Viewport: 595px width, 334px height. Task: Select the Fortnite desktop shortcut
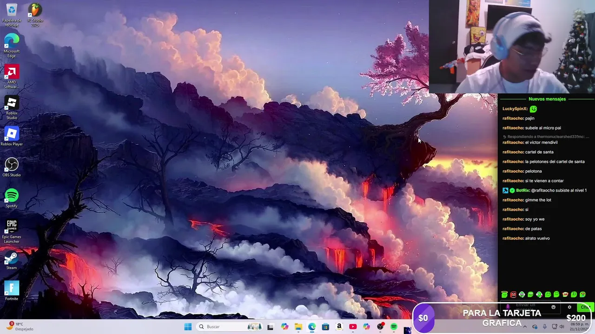coord(12,291)
